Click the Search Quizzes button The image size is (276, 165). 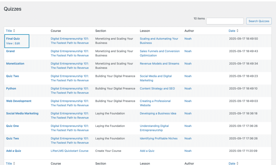[259, 21]
